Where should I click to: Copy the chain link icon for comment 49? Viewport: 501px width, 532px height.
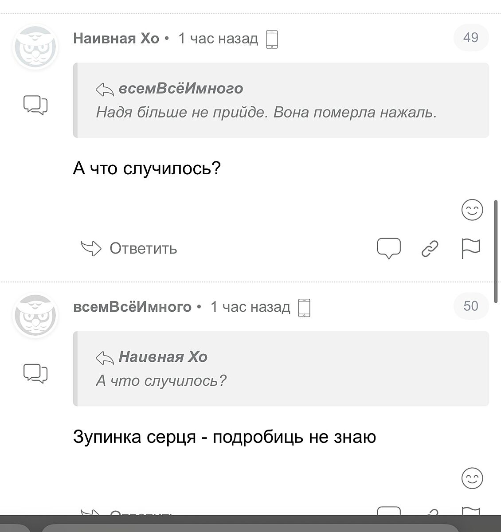[430, 248]
